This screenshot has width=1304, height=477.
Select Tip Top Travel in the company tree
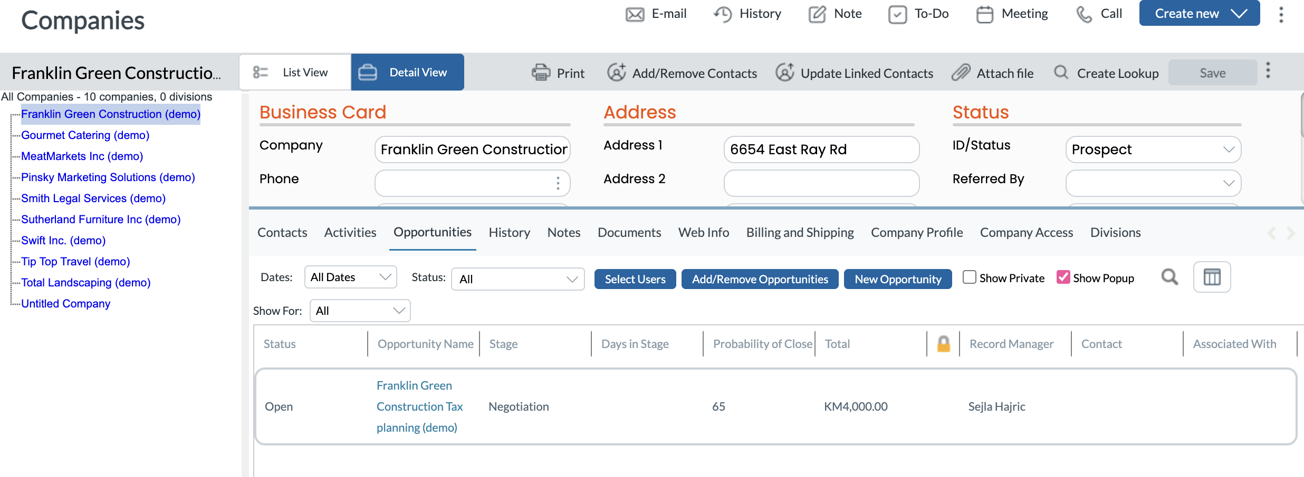(x=75, y=261)
